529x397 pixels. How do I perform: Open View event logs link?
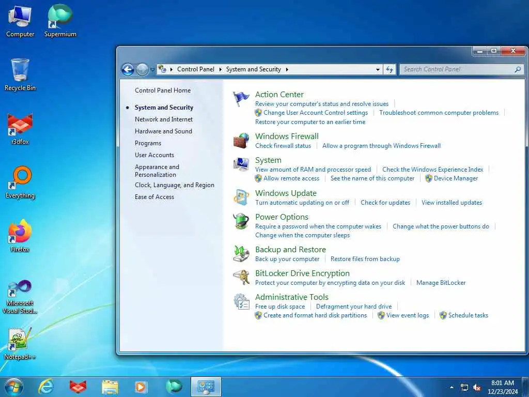click(408, 315)
